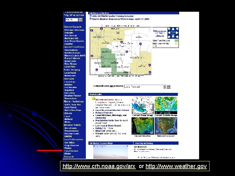Open National Forecast map thumbnail
Screen dimensions: 235x176
point(166,126)
